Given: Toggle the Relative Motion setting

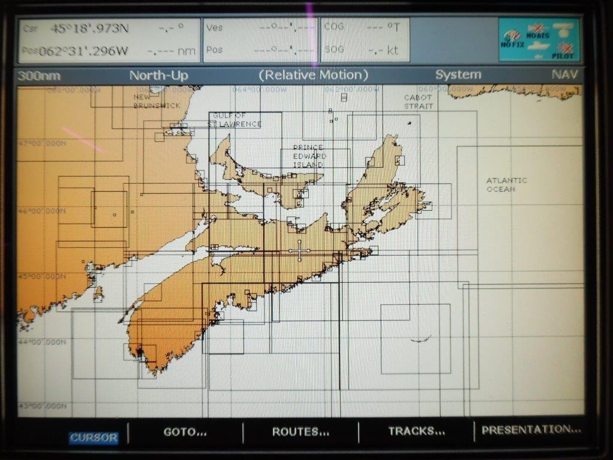Looking at the screenshot, I should [315, 75].
